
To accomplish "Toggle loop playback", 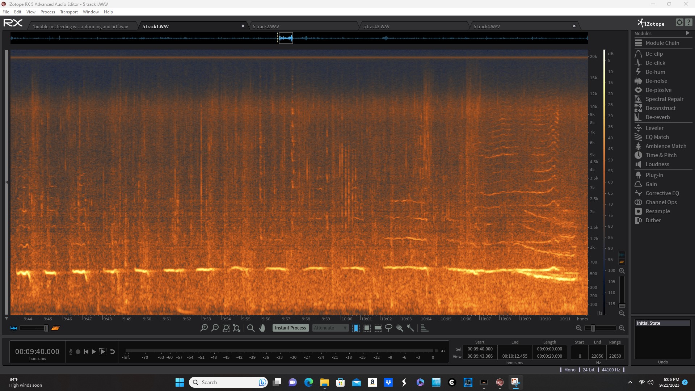I will 113,352.
